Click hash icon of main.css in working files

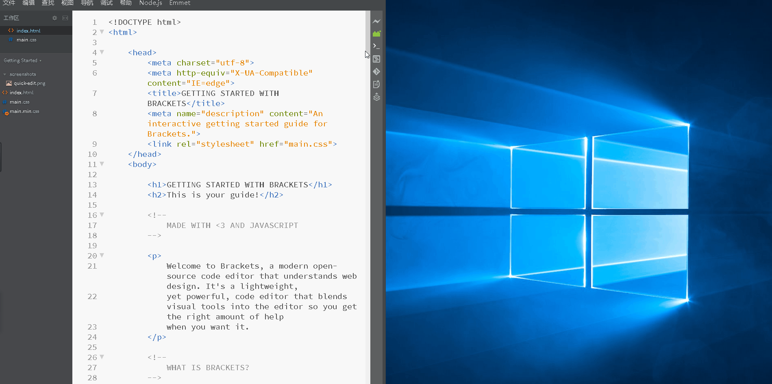point(11,40)
